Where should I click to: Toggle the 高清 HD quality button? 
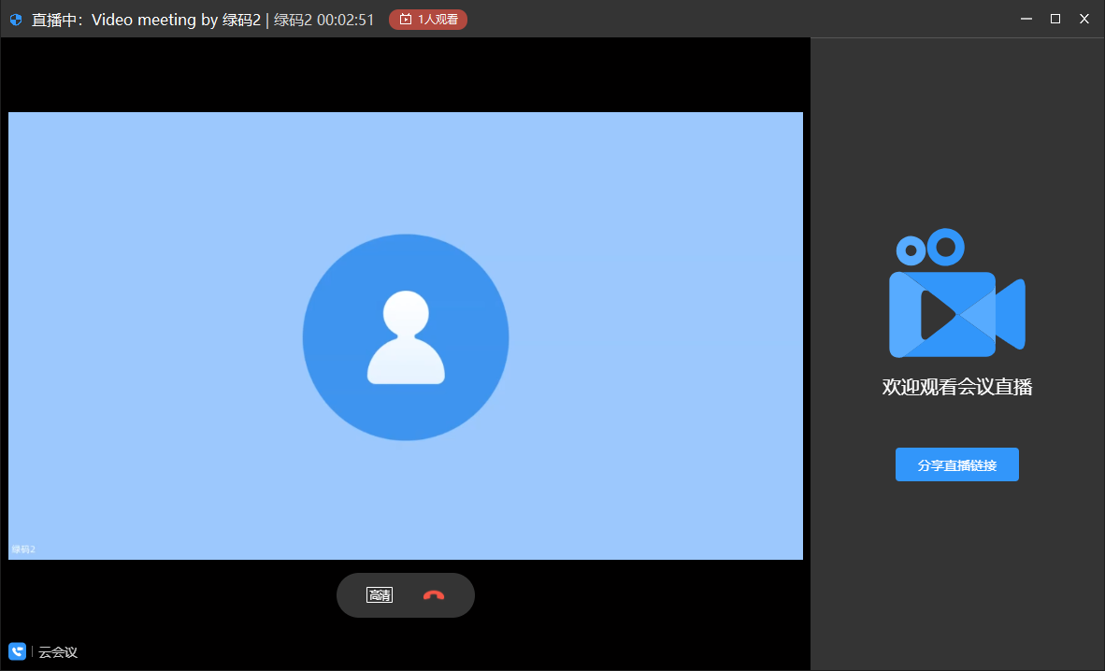tap(379, 595)
